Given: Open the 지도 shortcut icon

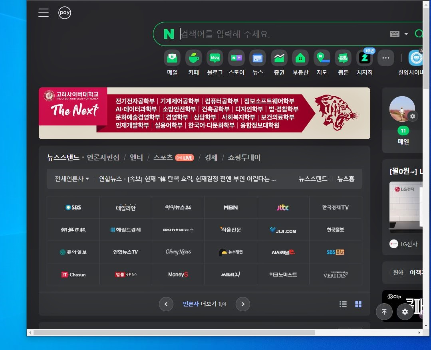Looking at the screenshot, I should [x=322, y=58].
